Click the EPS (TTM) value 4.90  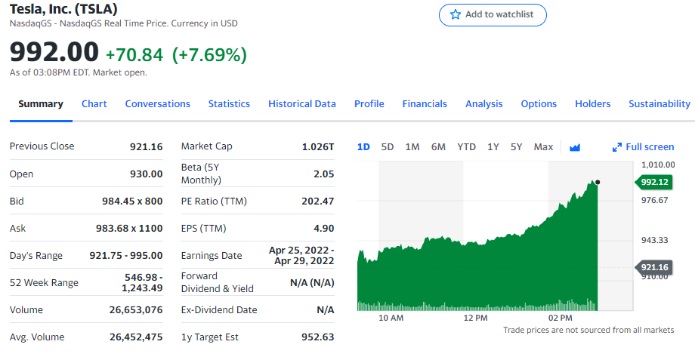pyautogui.click(x=323, y=229)
